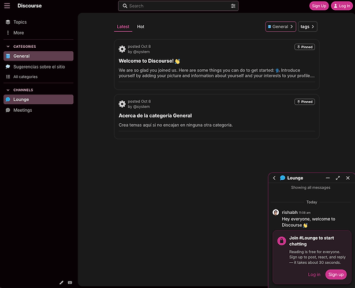Open the More sidebar menu
This screenshot has height=288, width=355.
(39, 33)
